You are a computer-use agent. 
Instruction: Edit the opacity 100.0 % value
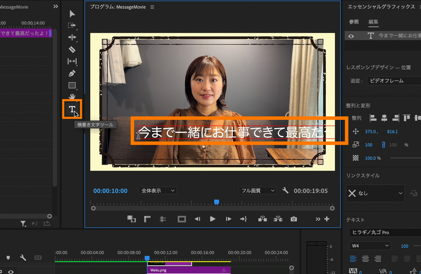tap(373, 158)
